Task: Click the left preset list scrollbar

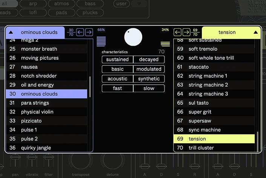Action: (x=90, y=87)
